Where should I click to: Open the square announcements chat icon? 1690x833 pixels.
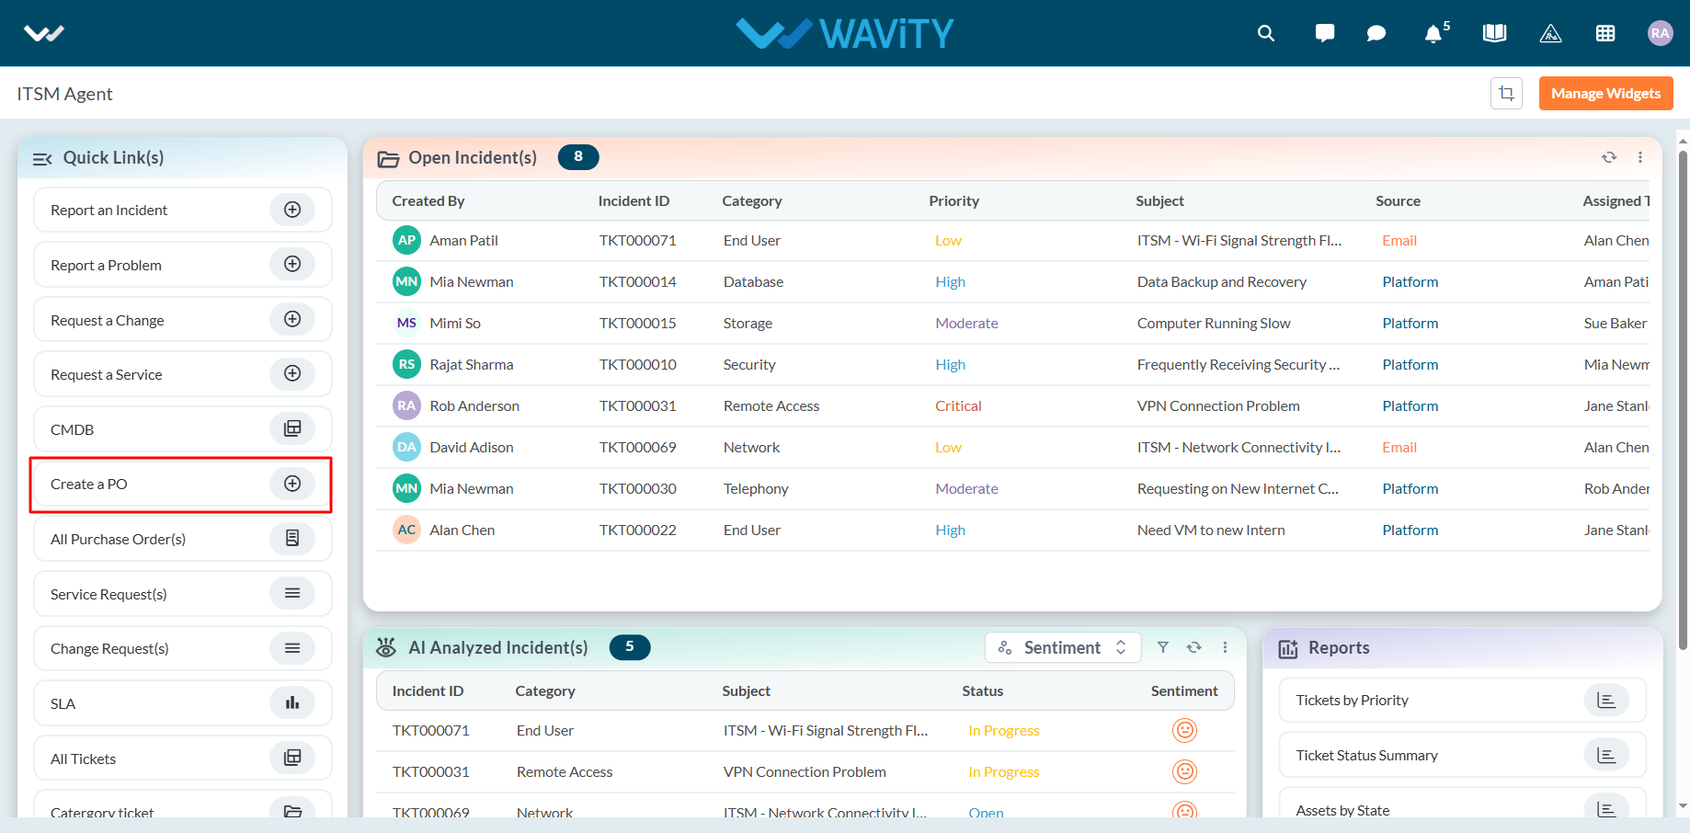[1325, 33]
